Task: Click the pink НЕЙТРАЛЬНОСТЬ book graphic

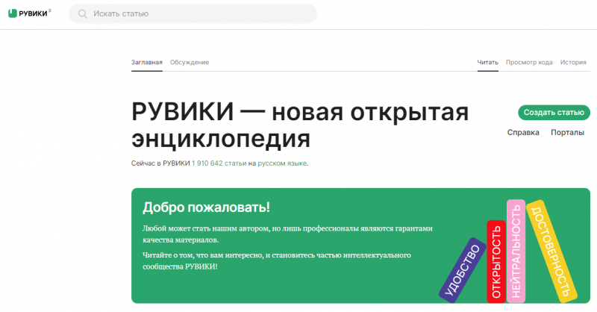Action: pyautogui.click(x=516, y=251)
